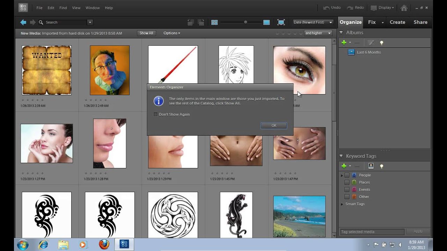Check the People keyword tag checkbox
Viewport: 447px width, 251px height.
coord(347,175)
